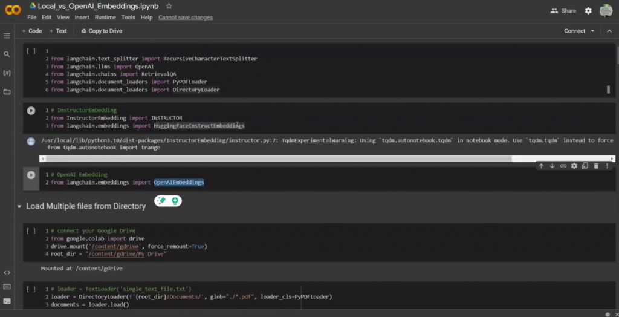Open the Variables {x} panel

coord(7,73)
